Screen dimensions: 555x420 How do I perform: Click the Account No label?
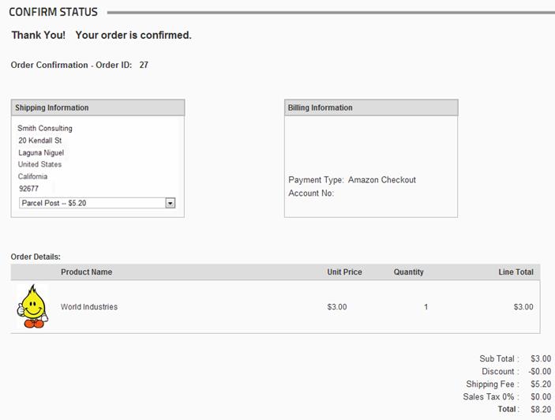tap(311, 193)
